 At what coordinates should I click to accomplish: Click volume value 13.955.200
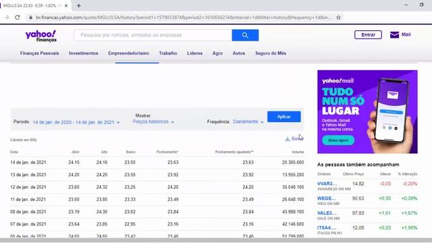293,175
